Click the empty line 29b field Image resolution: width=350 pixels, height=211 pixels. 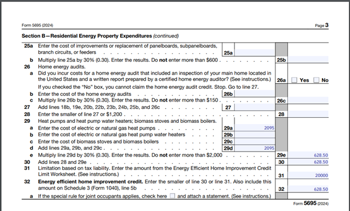point(255,135)
